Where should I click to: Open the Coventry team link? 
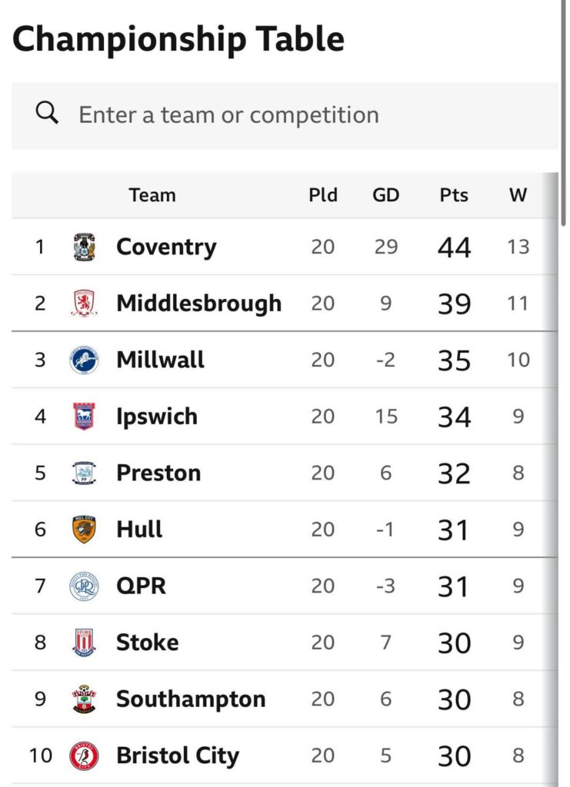(x=166, y=247)
